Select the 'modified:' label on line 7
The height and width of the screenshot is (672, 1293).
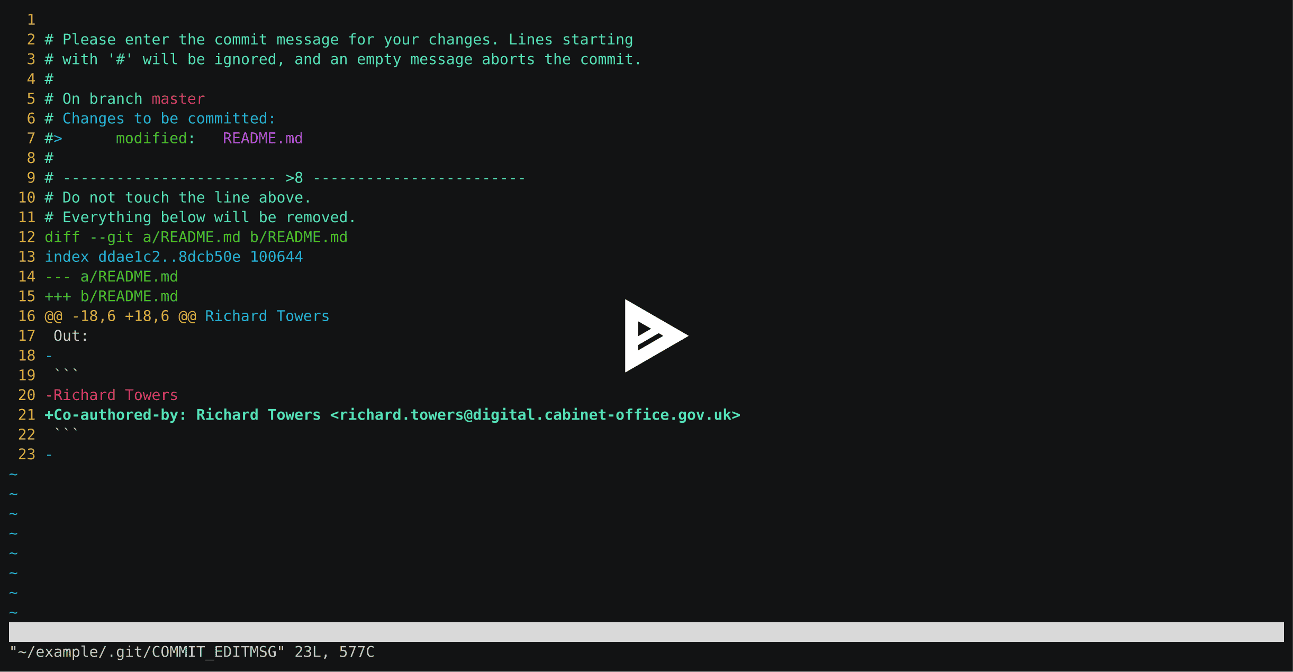pos(156,138)
